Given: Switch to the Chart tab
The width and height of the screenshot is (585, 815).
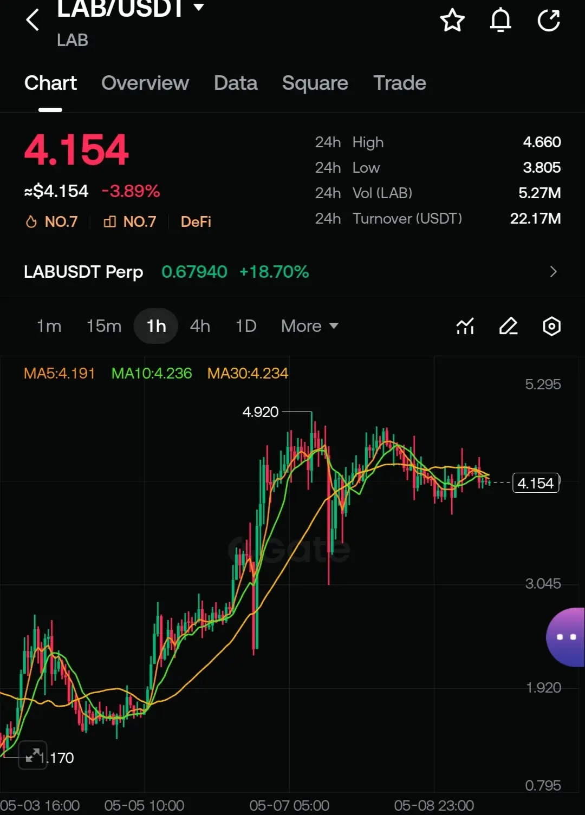Looking at the screenshot, I should [50, 83].
